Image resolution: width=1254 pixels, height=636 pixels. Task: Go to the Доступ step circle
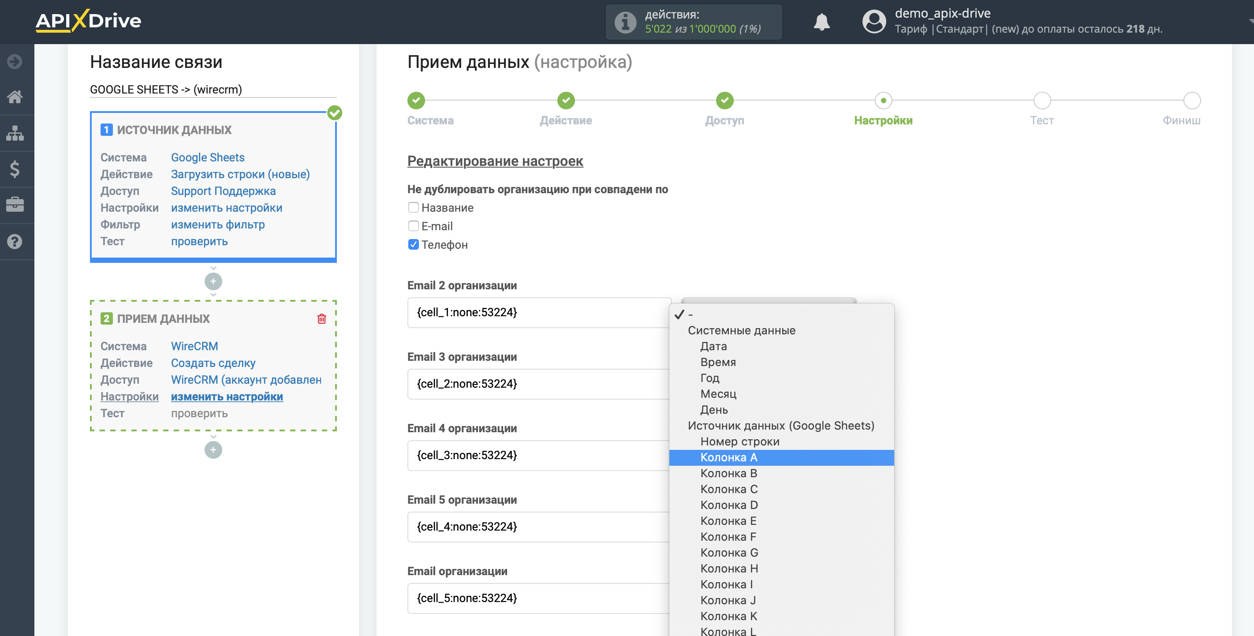[x=724, y=100]
